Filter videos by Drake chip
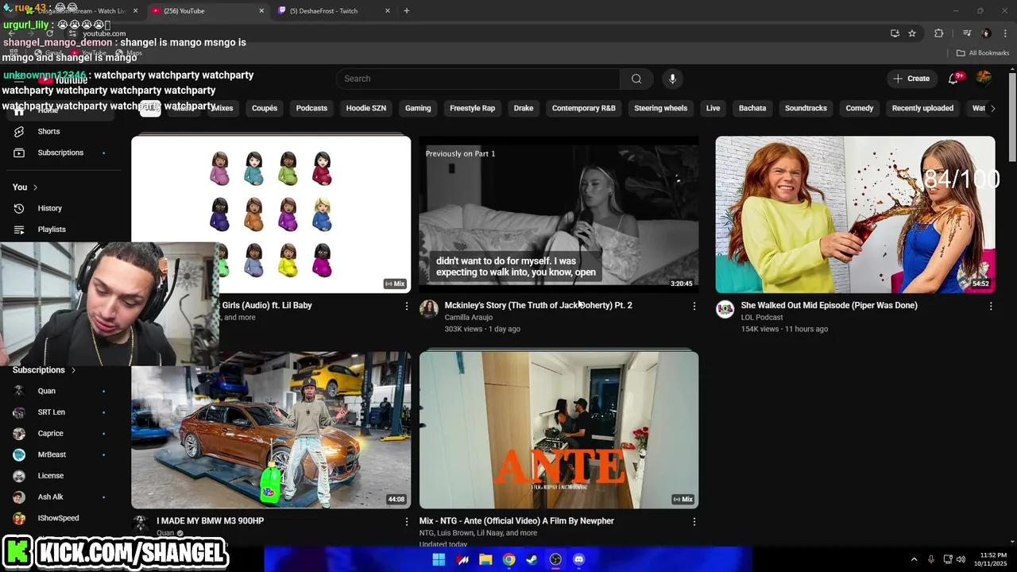This screenshot has width=1017, height=572. point(524,108)
